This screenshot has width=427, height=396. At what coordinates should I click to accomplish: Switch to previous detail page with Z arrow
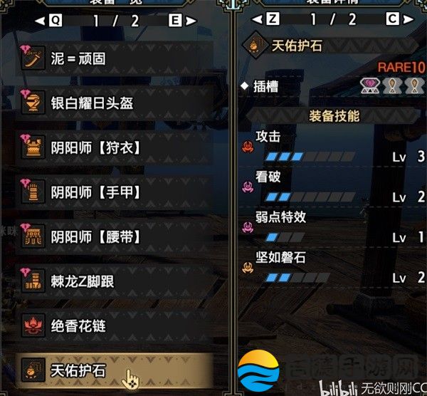tap(265, 19)
